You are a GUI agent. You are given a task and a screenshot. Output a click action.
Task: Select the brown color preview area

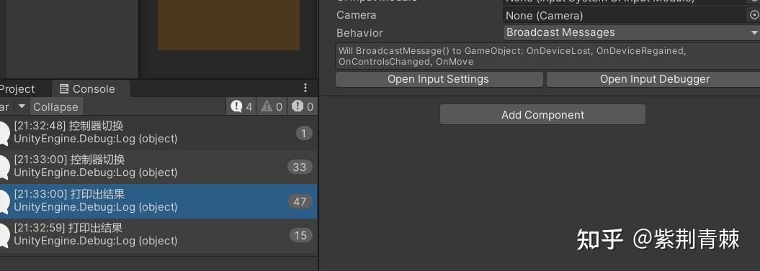(228, 24)
